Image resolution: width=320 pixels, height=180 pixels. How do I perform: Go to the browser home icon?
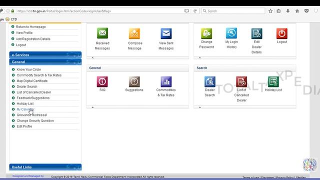tap(297, 11)
